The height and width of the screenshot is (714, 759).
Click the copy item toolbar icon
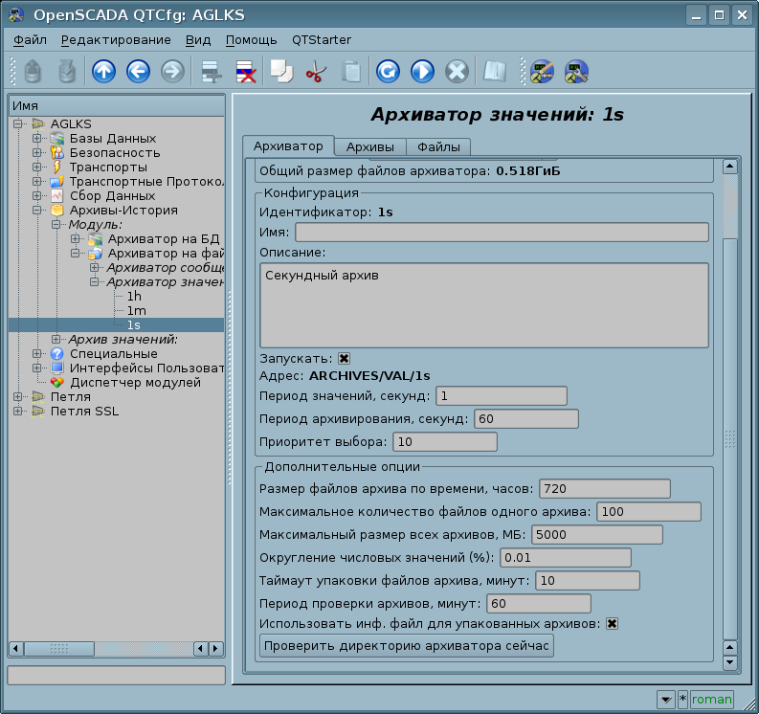pos(280,71)
